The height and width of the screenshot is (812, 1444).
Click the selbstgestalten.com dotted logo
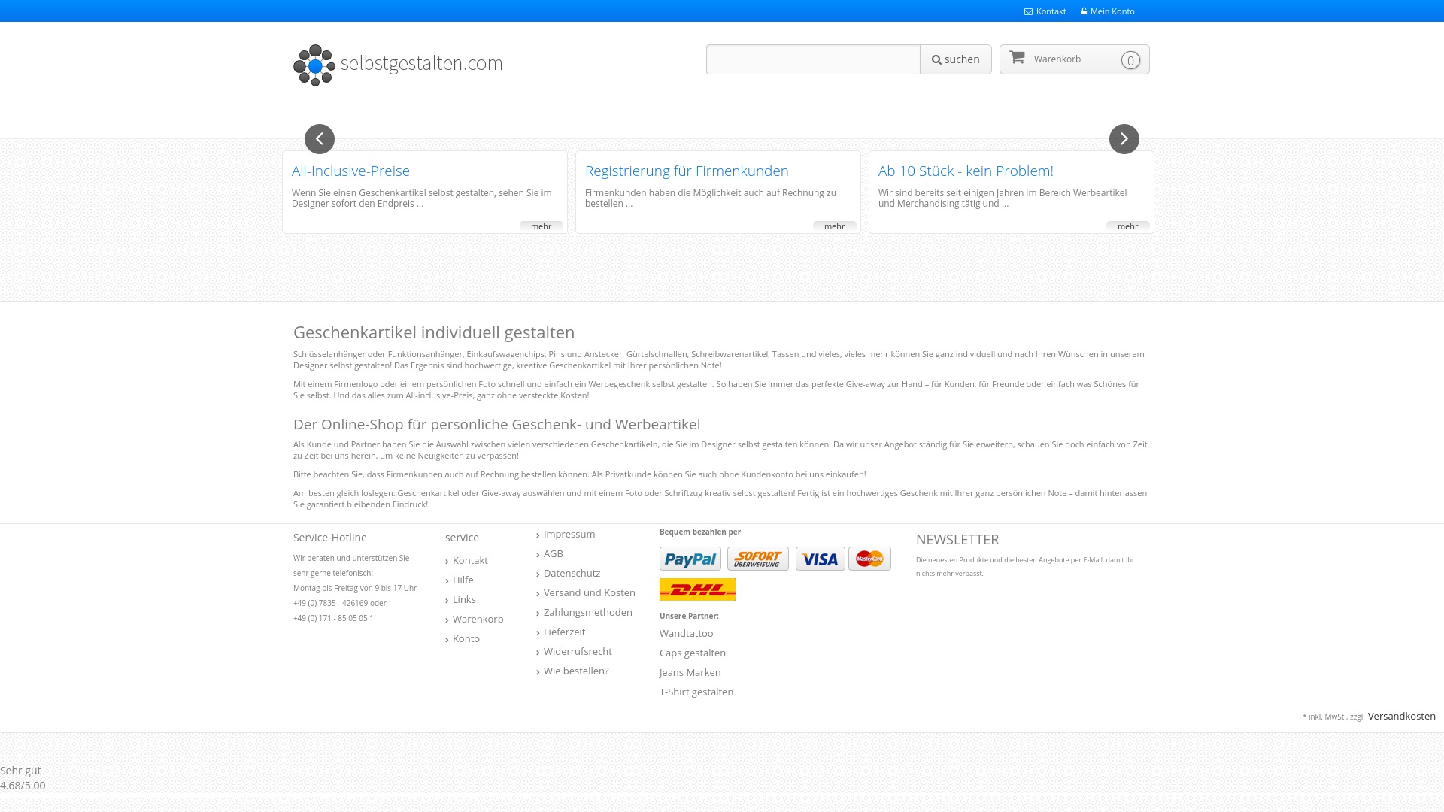(314, 65)
